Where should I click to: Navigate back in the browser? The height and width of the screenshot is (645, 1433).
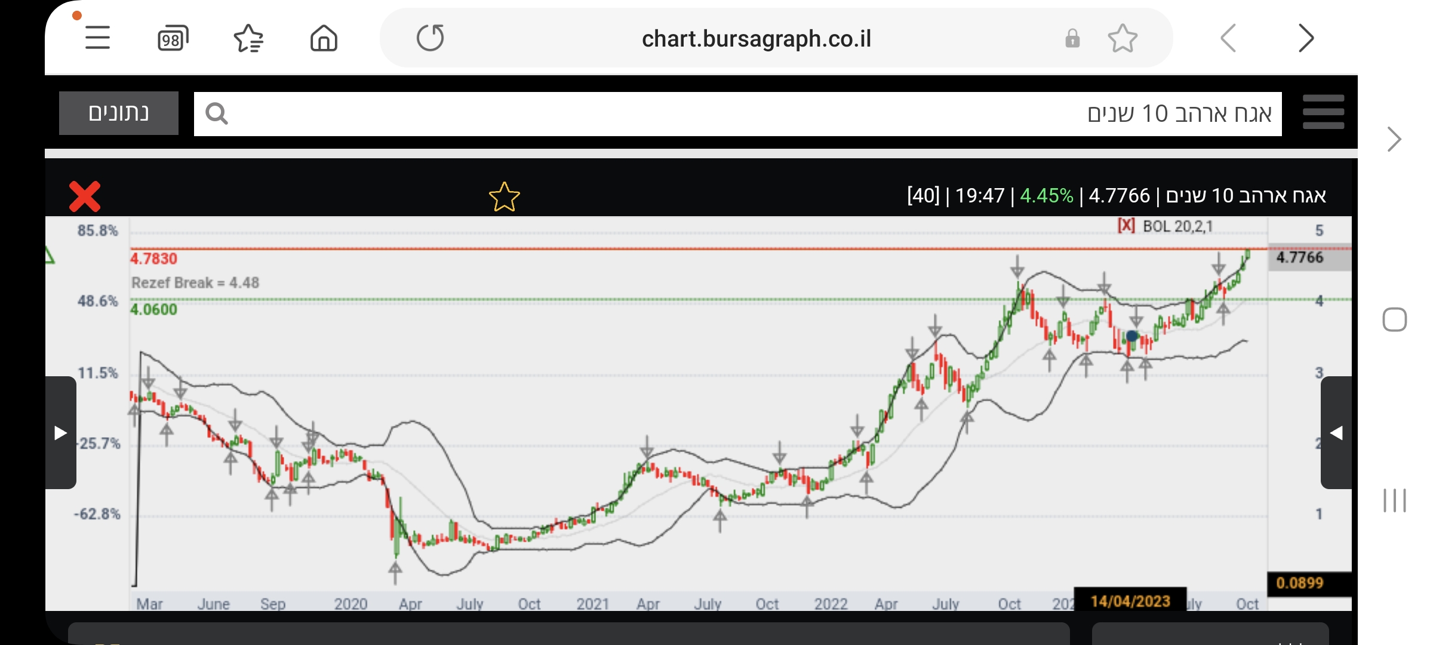click(1228, 39)
